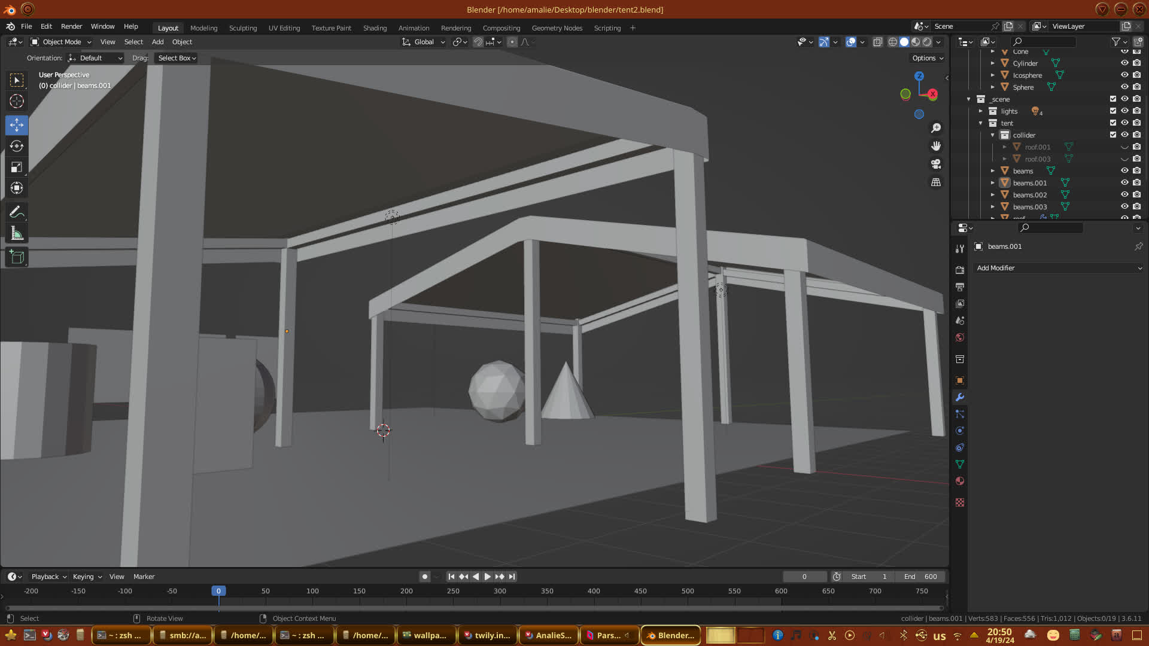Open the Drag Select Box dropdown
Screen dimensions: 1149x646
click(x=177, y=58)
